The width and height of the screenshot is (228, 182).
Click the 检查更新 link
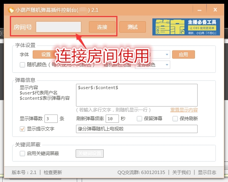53,173
